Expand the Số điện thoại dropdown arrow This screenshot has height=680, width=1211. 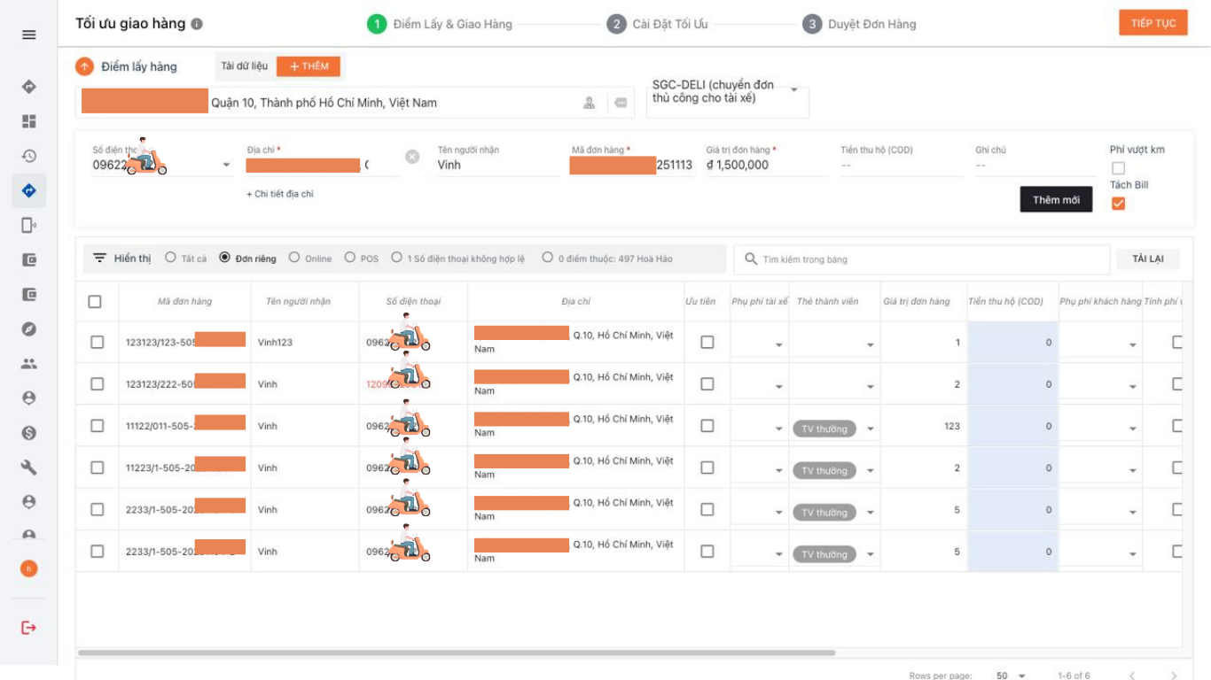pos(226,165)
